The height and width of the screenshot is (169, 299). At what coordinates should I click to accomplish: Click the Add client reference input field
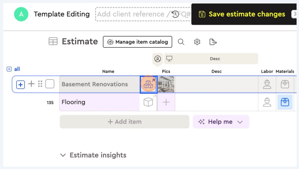(x=133, y=14)
